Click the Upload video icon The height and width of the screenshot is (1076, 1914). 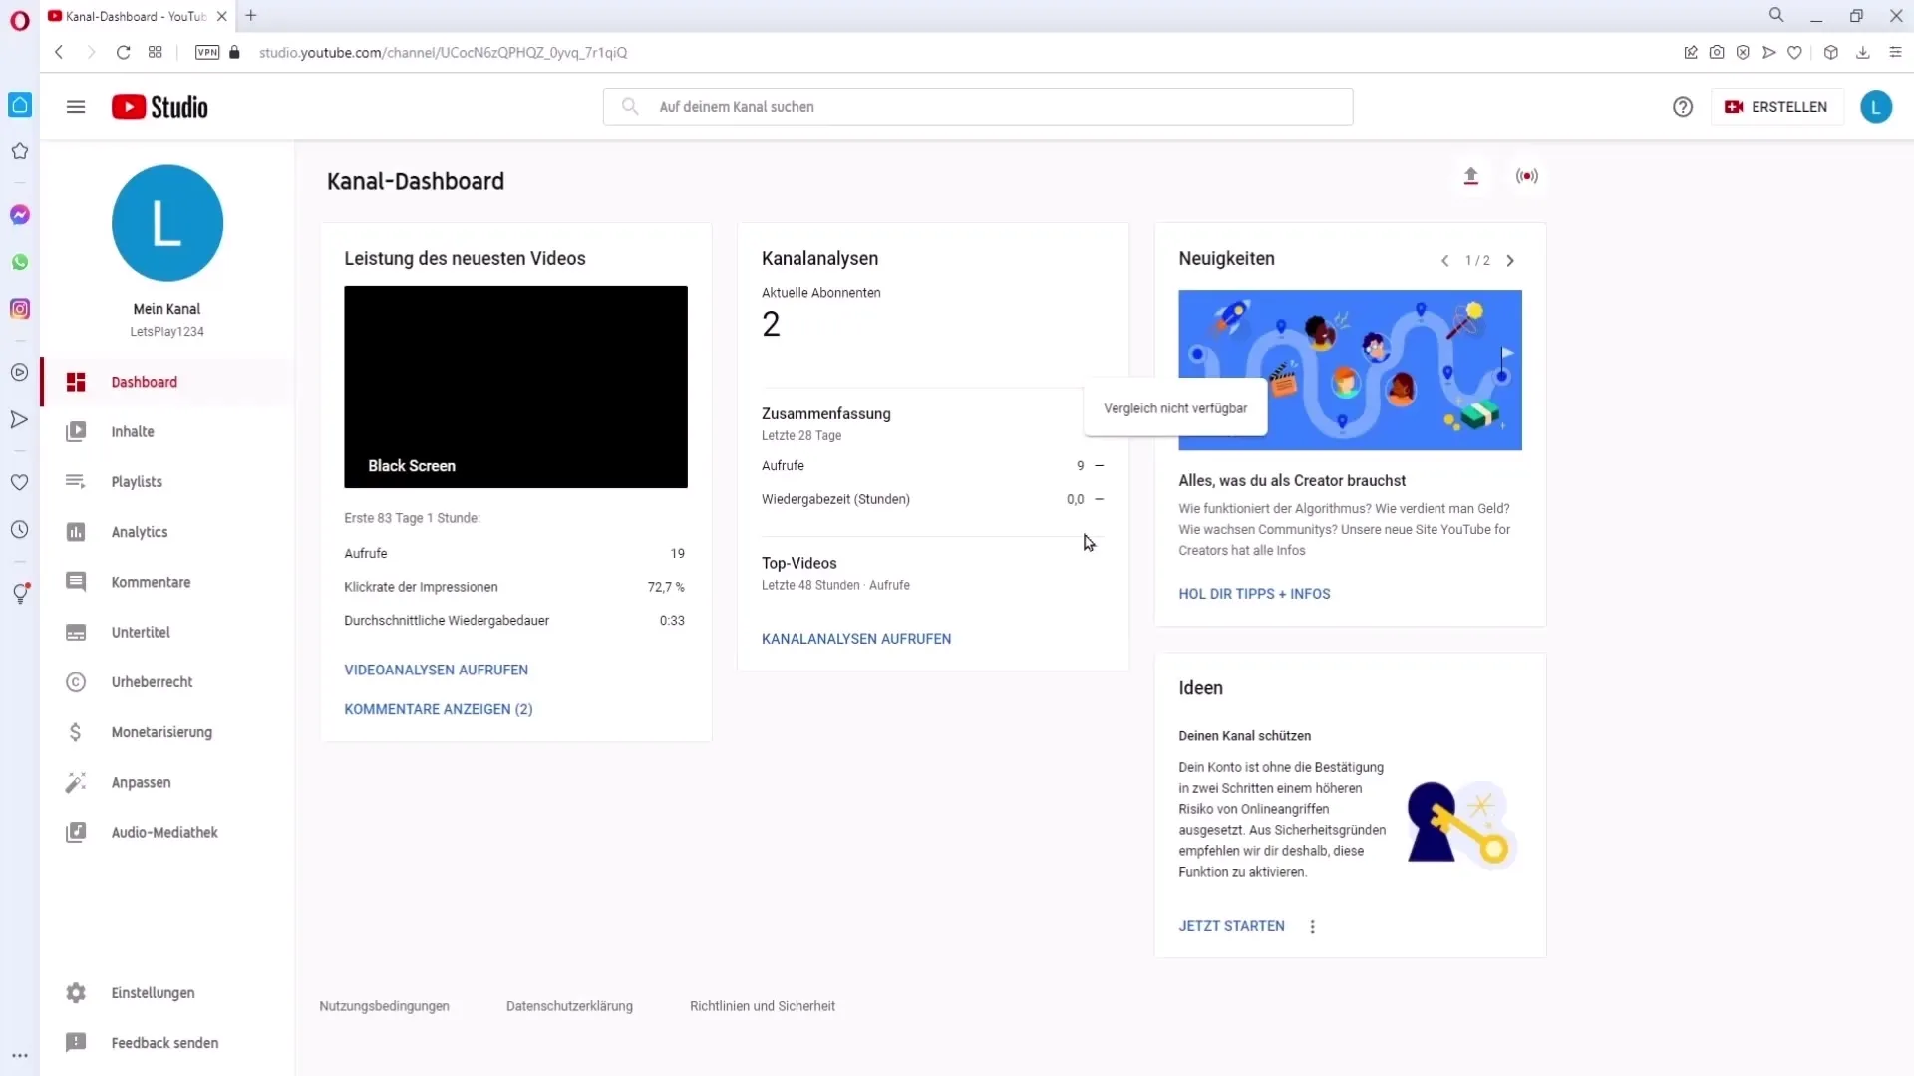pos(1471,176)
